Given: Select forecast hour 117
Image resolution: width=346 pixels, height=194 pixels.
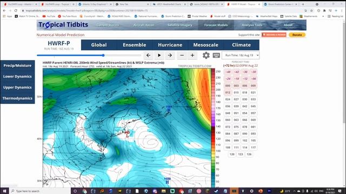Looking at the screenshot, I should click(254, 147).
